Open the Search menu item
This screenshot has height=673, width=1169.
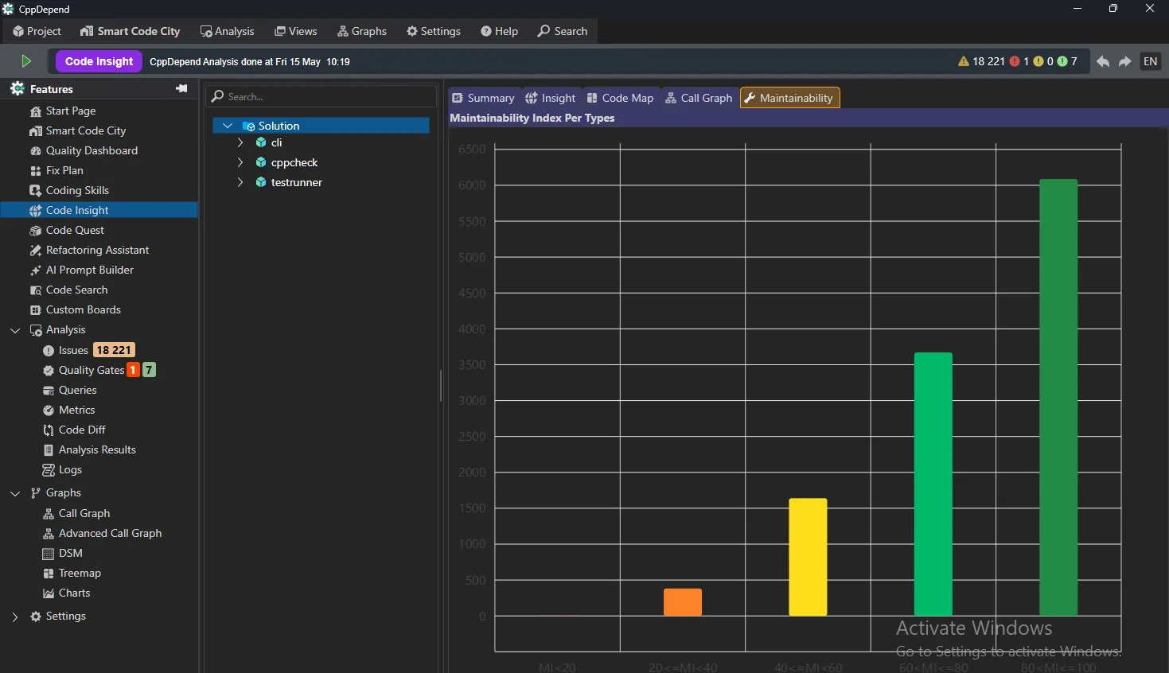pos(562,31)
